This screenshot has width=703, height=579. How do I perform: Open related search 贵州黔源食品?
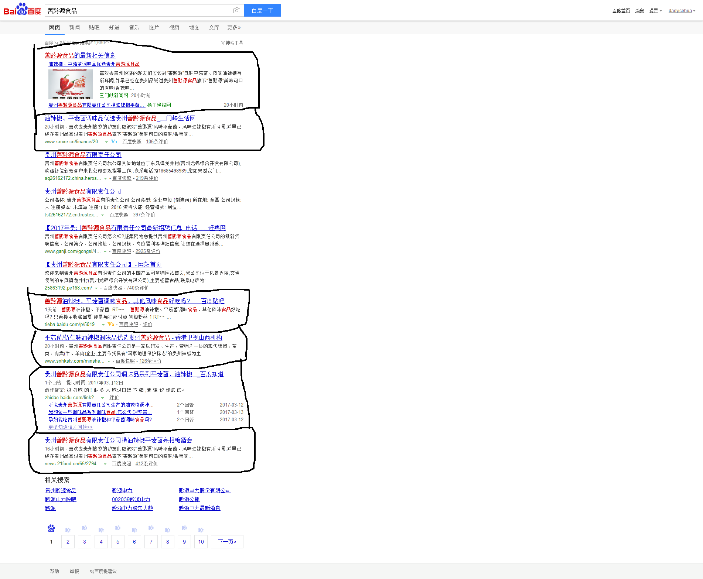coord(61,490)
